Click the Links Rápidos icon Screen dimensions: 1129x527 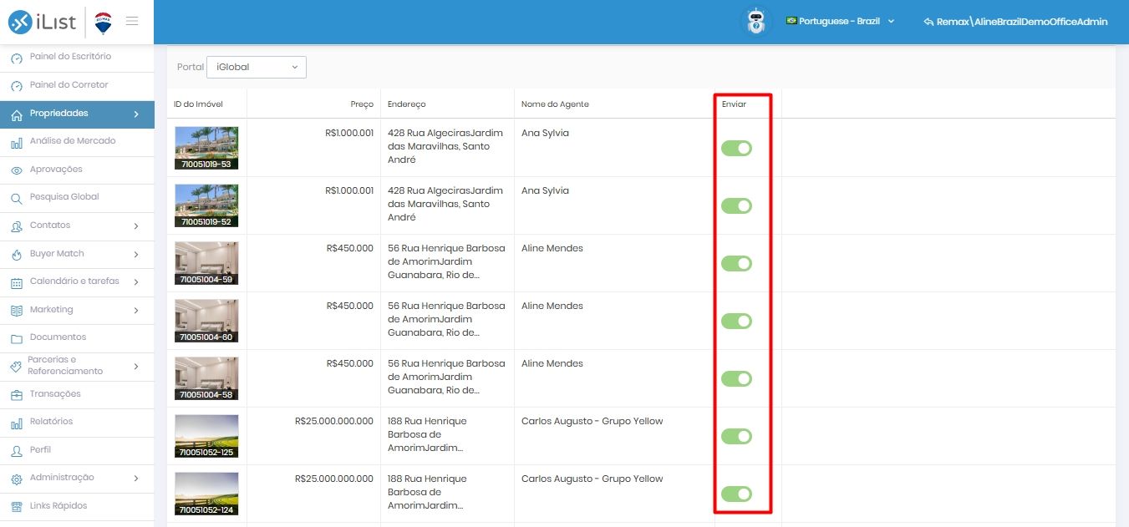tap(17, 507)
